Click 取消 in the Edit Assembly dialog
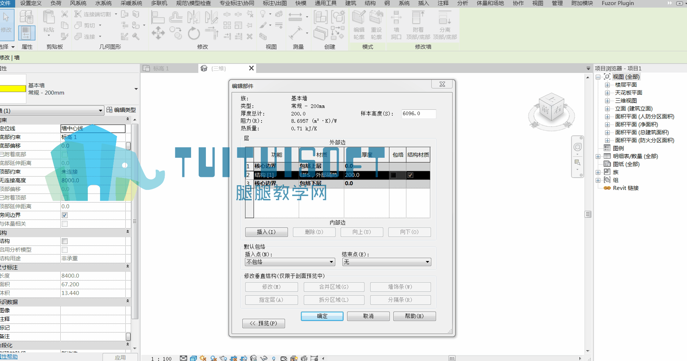687x361 pixels. (x=368, y=316)
